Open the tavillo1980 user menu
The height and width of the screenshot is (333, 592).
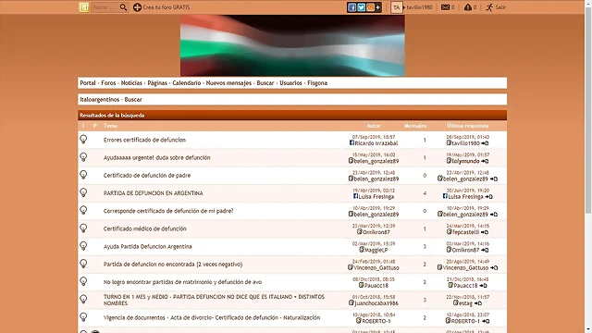tap(418, 7)
